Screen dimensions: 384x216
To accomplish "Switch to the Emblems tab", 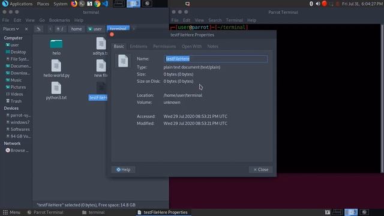I will pos(139,46).
